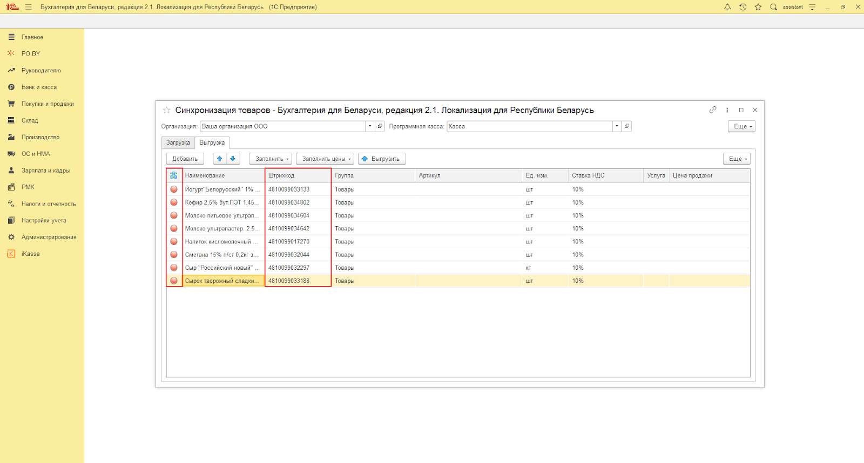This screenshot has width=864, height=463.
Task: Click into the Организация input field
Action: (283, 126)
